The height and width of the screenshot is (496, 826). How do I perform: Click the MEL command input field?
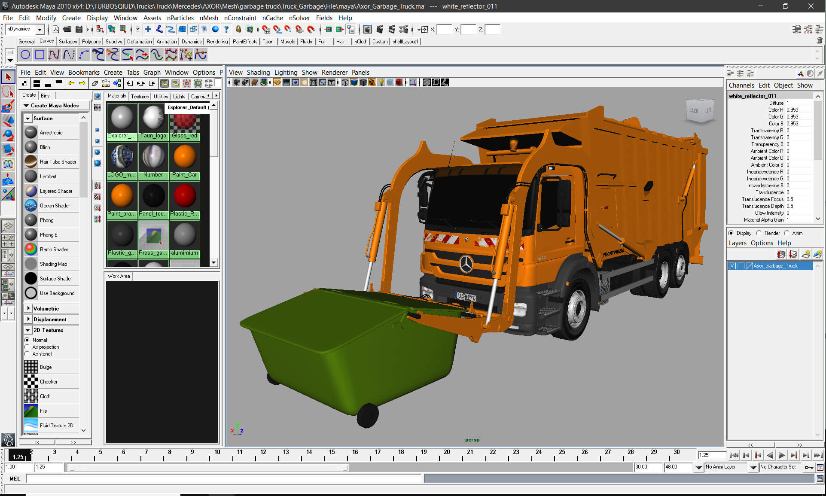tap(224, 478)
